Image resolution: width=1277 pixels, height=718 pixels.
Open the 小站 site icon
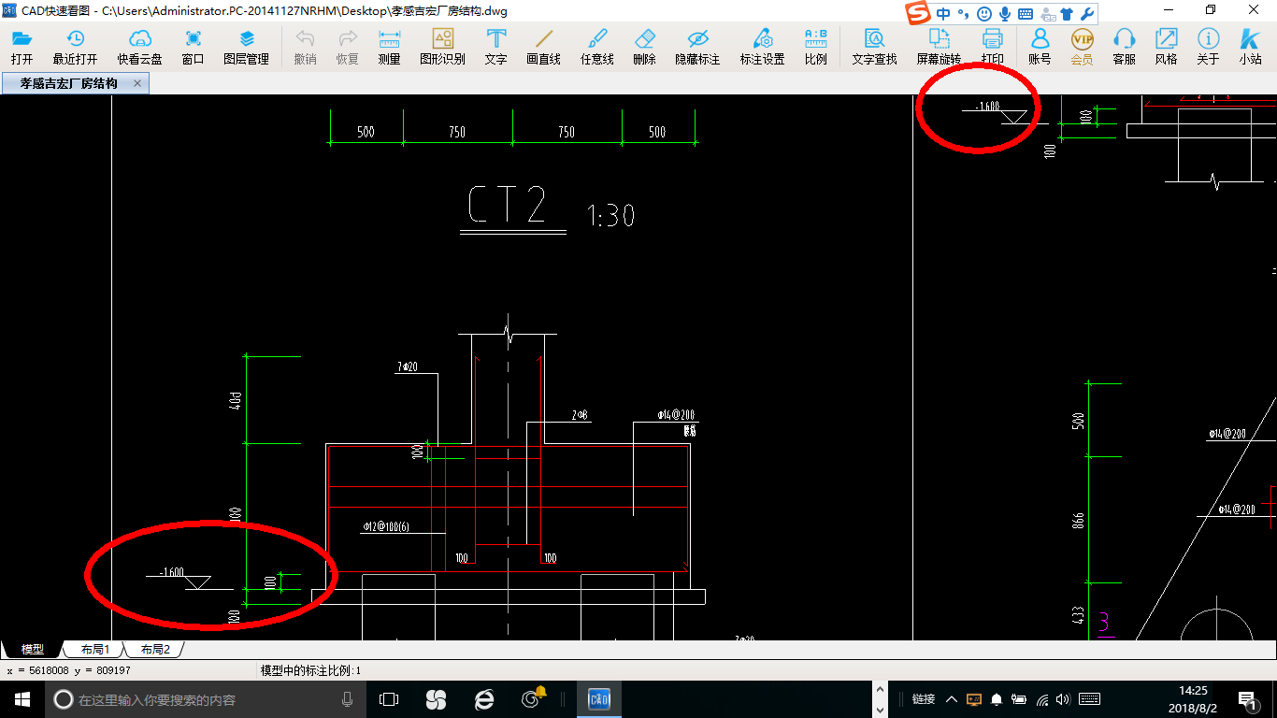[x=1250, y=47]
